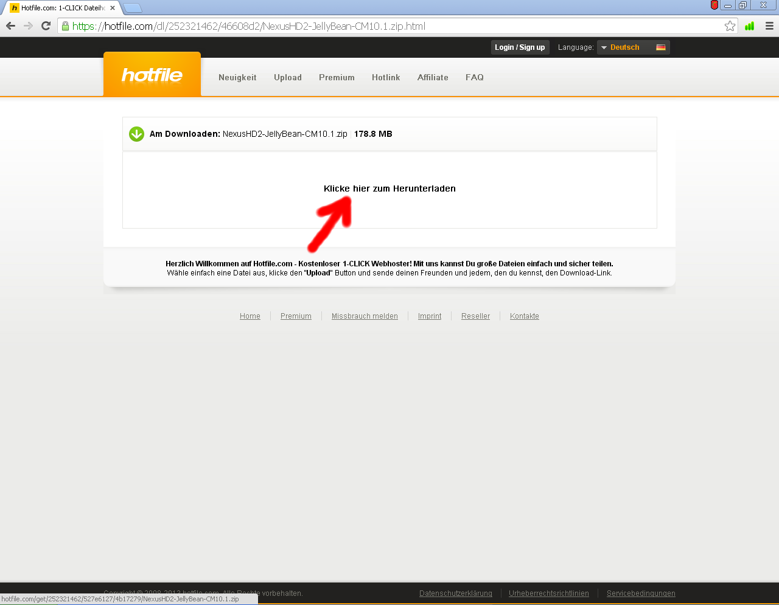Reload the current page

pyautogui.click(x=46, y=26)
